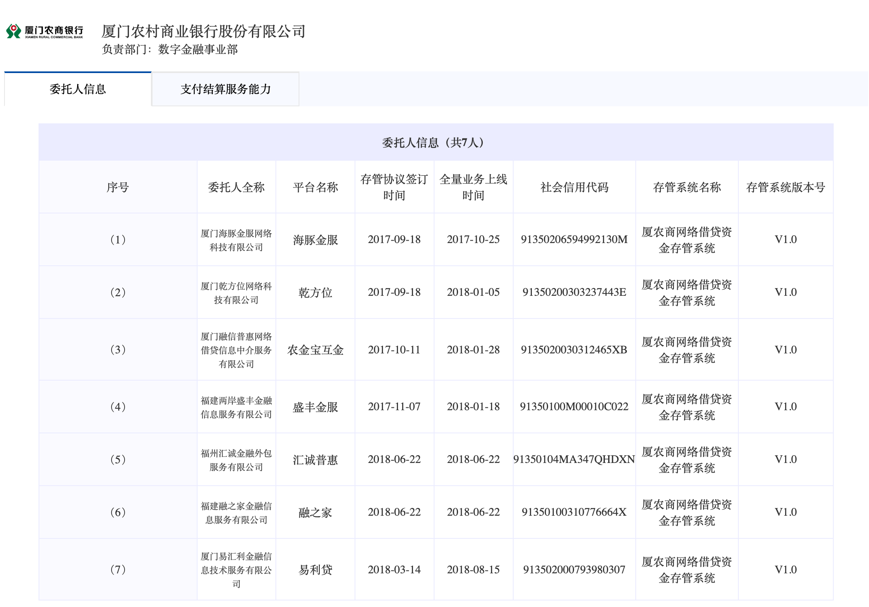Click the 2017-10-11 signing date
869x607 pixels.
tap(394, 350)
